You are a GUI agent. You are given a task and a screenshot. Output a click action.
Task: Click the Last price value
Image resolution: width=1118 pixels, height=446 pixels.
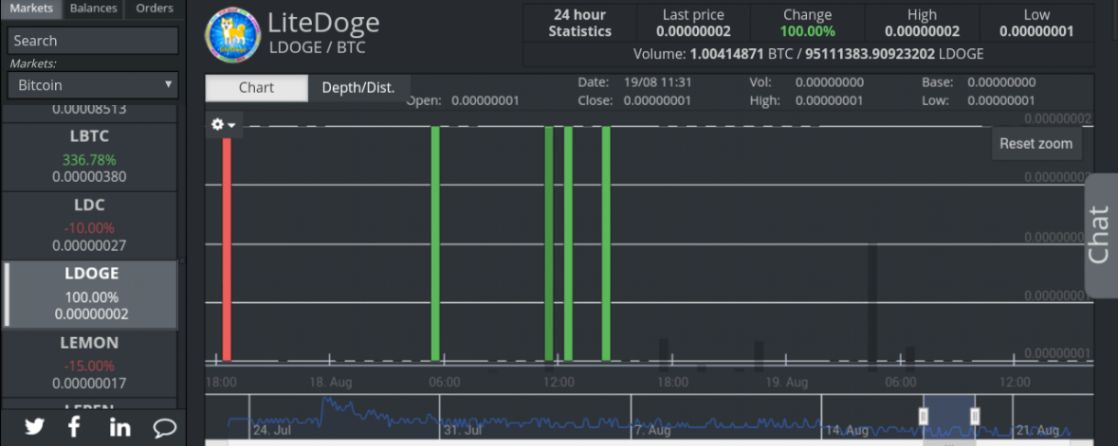pyautogui.click(x=693, y=31)
